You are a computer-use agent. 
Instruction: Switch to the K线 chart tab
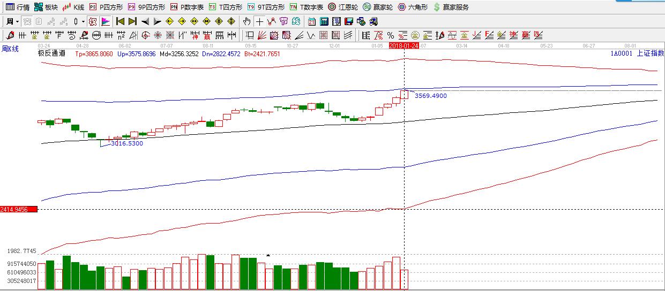73,7
